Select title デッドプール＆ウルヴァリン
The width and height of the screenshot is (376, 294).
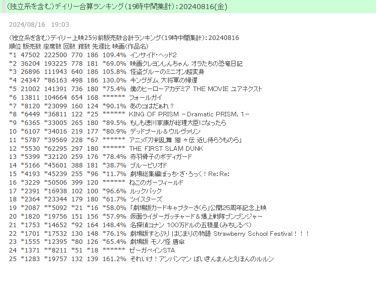click(x=165, y=132)
